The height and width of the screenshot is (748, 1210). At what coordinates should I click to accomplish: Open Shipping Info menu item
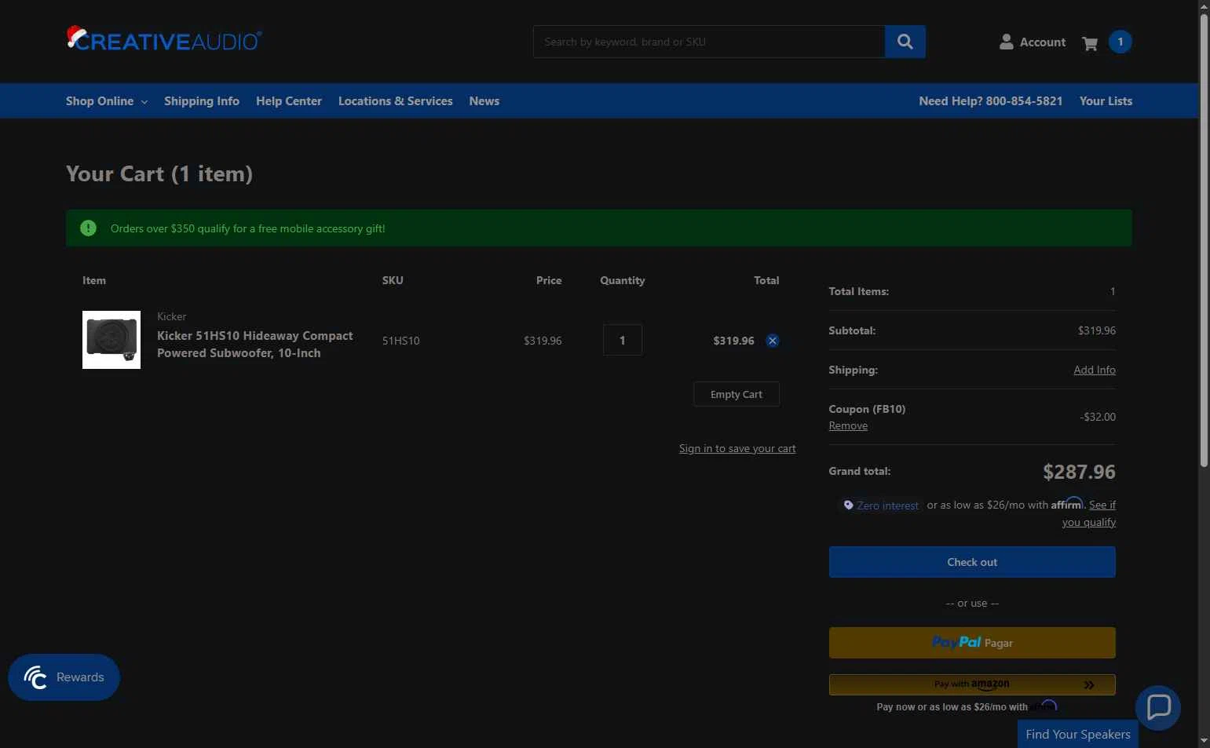point(202,101)
